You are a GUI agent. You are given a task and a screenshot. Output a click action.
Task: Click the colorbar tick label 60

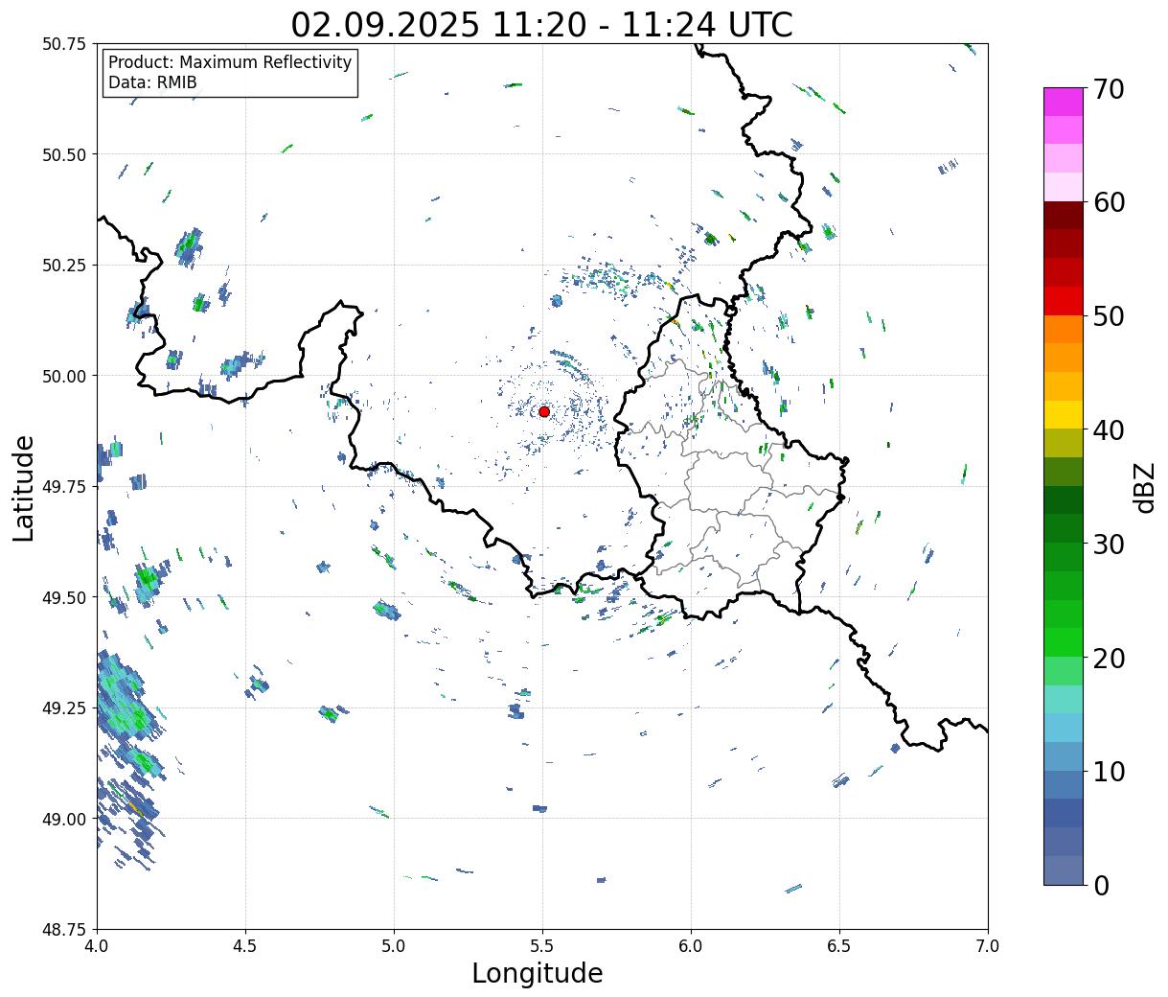[x=1109, y=202]
